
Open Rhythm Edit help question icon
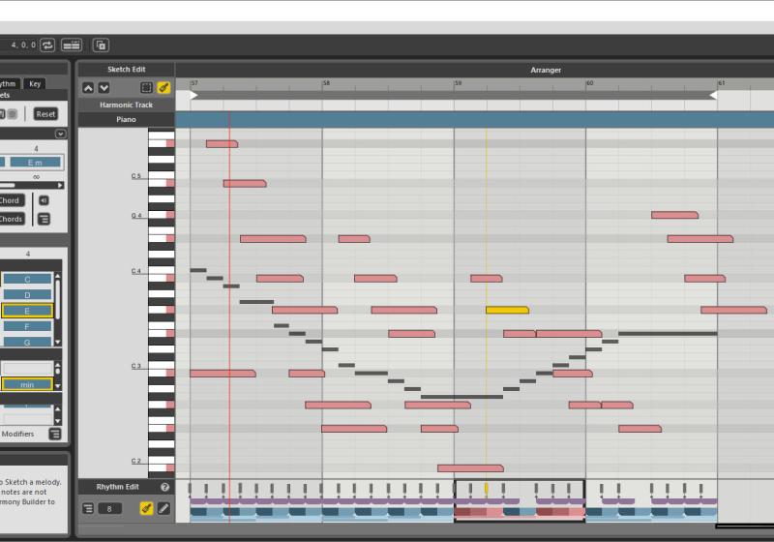coord(164,487)
